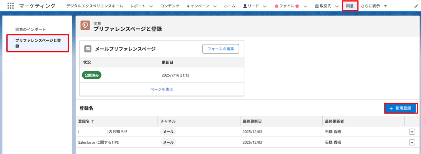Click 石橋 香織 in Salesforce TIPS row
The image size is (421, 154).
coord(333,143)
